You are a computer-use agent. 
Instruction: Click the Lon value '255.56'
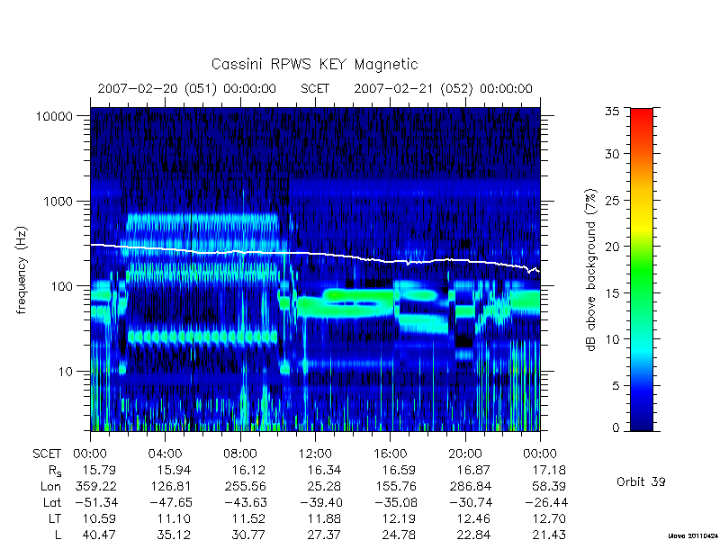click(x=246, y=486)
